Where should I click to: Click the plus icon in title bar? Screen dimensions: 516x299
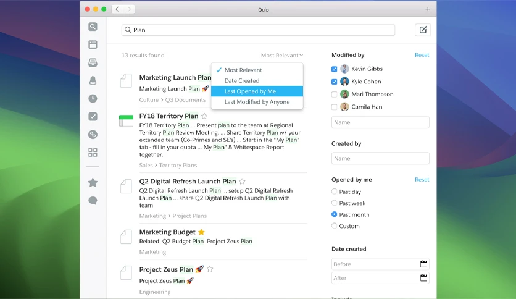pos(428,9)
